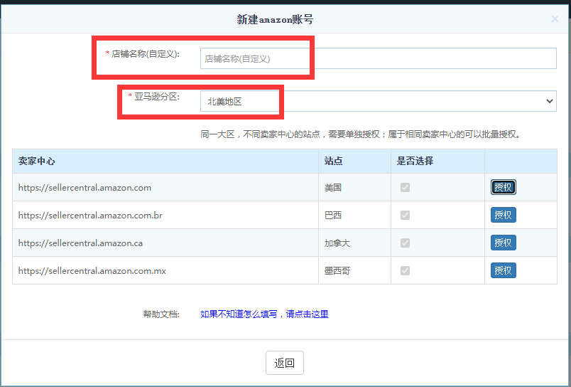Viewport: 571px width, 387px height.
Task: Click the 返回 button
Action: coord(284,363)
